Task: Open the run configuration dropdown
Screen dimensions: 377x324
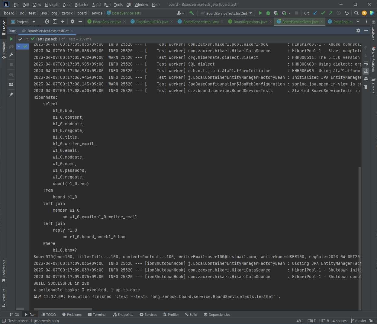Action: (226, 13)
